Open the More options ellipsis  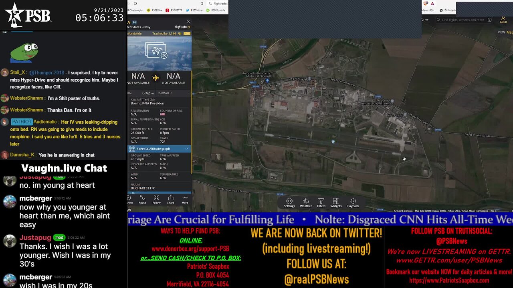point(185,200)
